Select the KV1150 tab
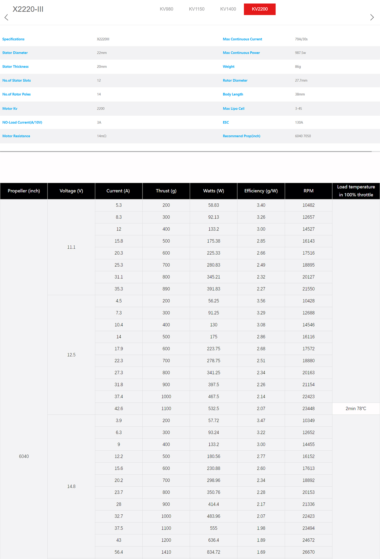380x559 pixels. pyautogui.click(x=197, y=9)
